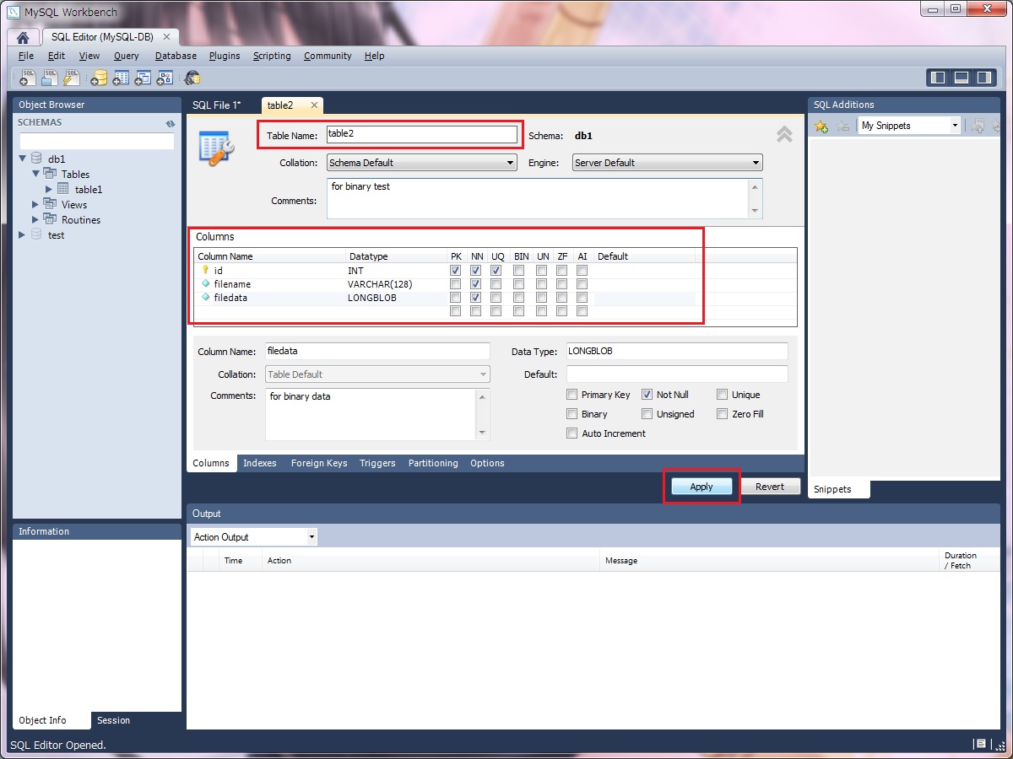The image size is (1013, 759).
Task: Toggle NN checkbox in filedata row
Action: 476,298
